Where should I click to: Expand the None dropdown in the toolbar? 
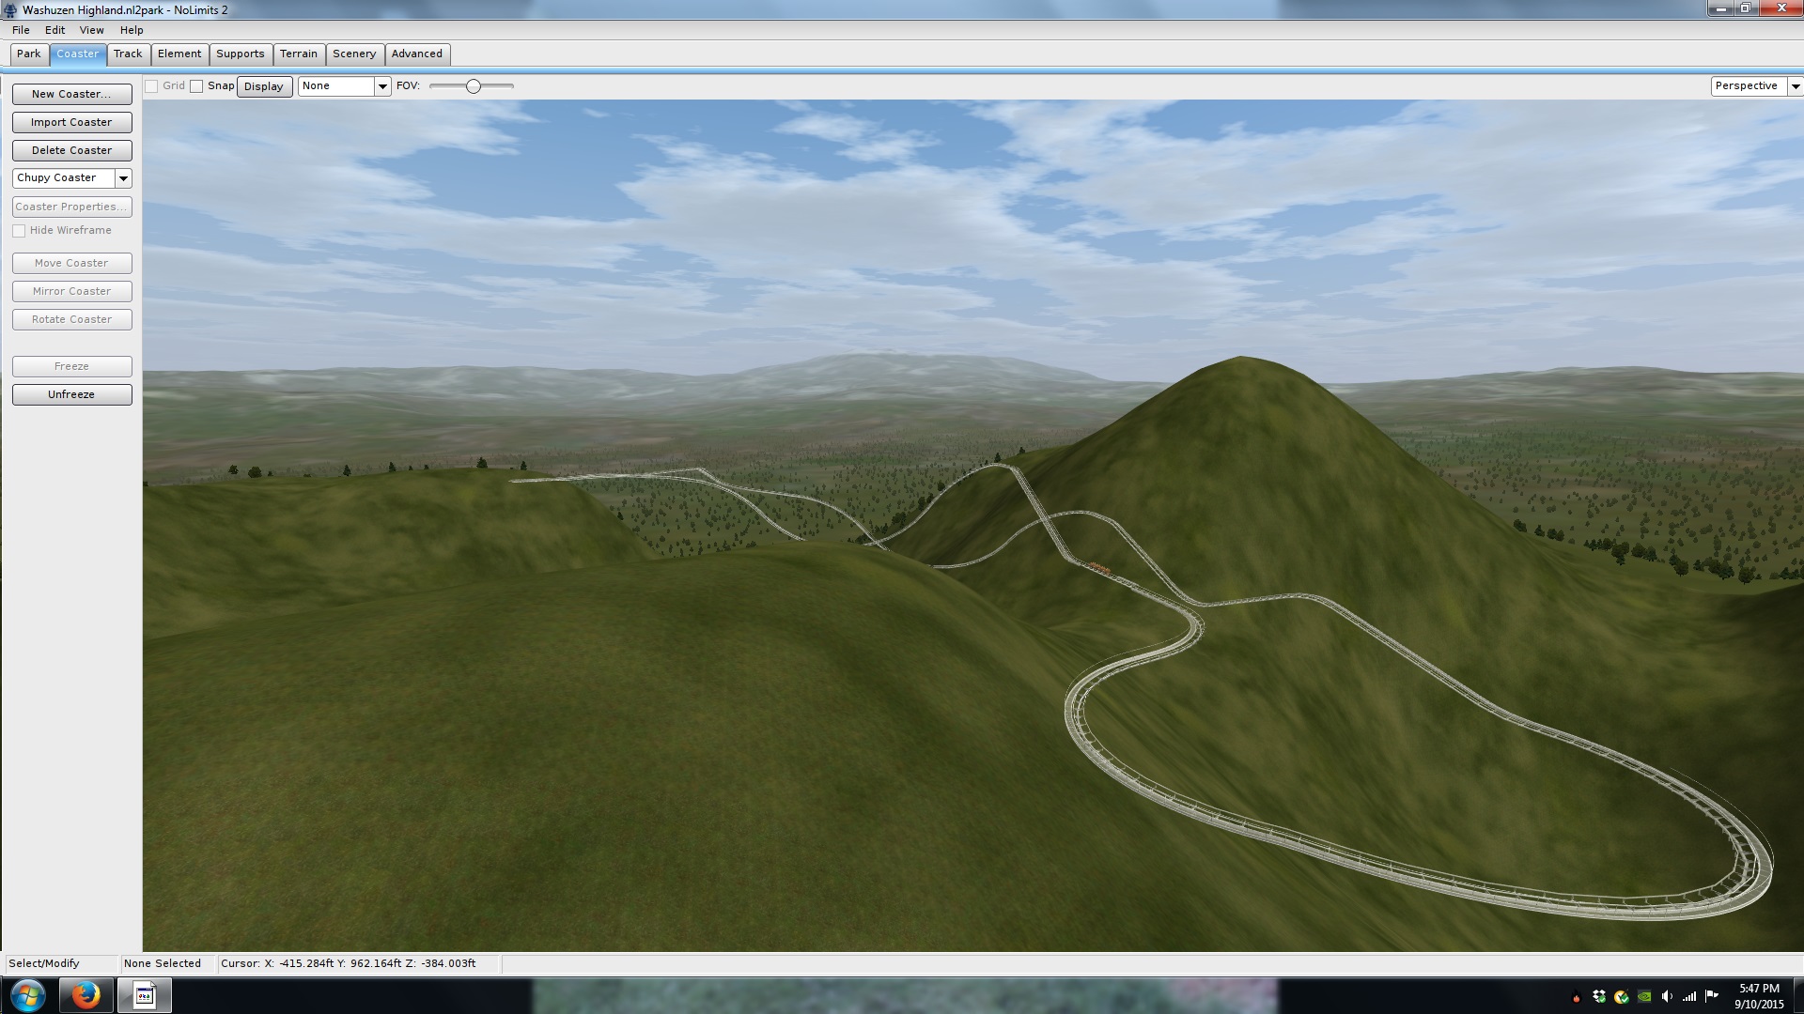381,86
